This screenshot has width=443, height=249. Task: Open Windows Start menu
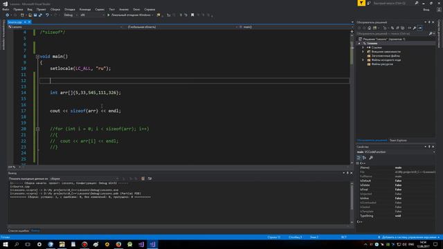(6, 244)
